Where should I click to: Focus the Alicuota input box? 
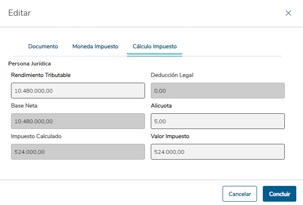217,121
